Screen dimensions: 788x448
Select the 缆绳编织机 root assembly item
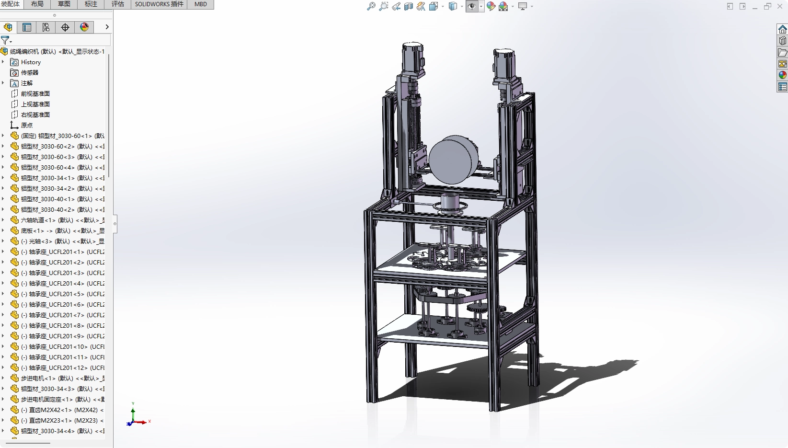[x=53, y=52]
